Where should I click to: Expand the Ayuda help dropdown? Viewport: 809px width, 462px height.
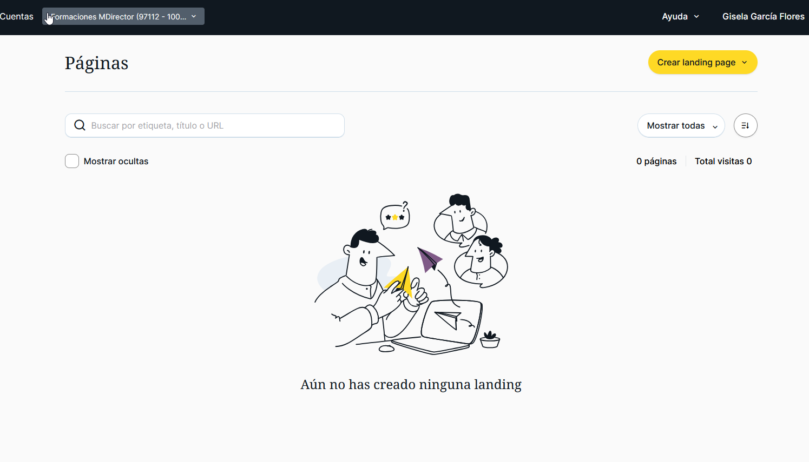[x=680, y=16]
